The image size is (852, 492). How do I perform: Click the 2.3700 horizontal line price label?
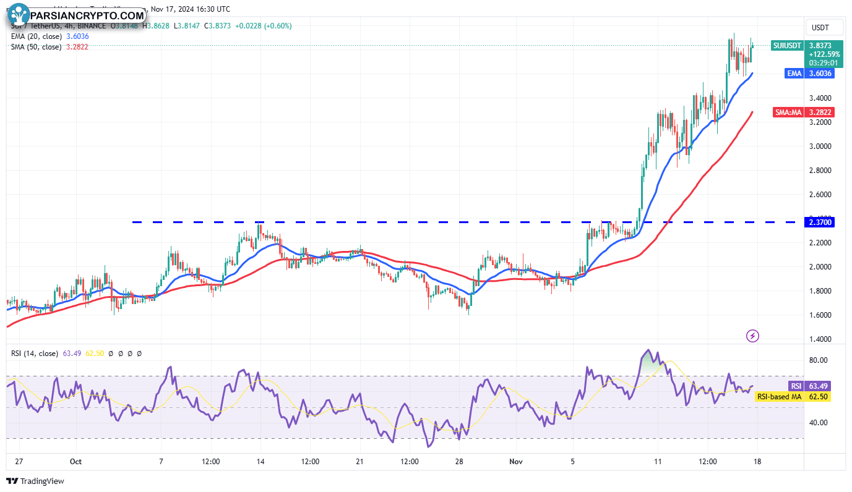820,223
